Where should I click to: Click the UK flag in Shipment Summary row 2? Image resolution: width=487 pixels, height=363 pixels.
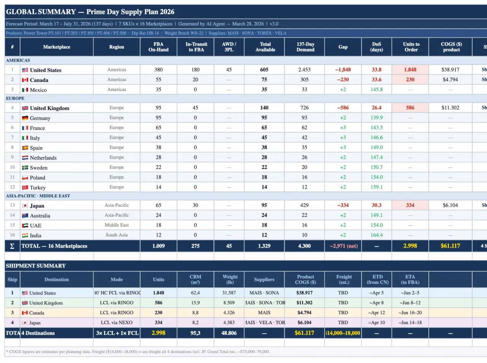coord(25,303)
